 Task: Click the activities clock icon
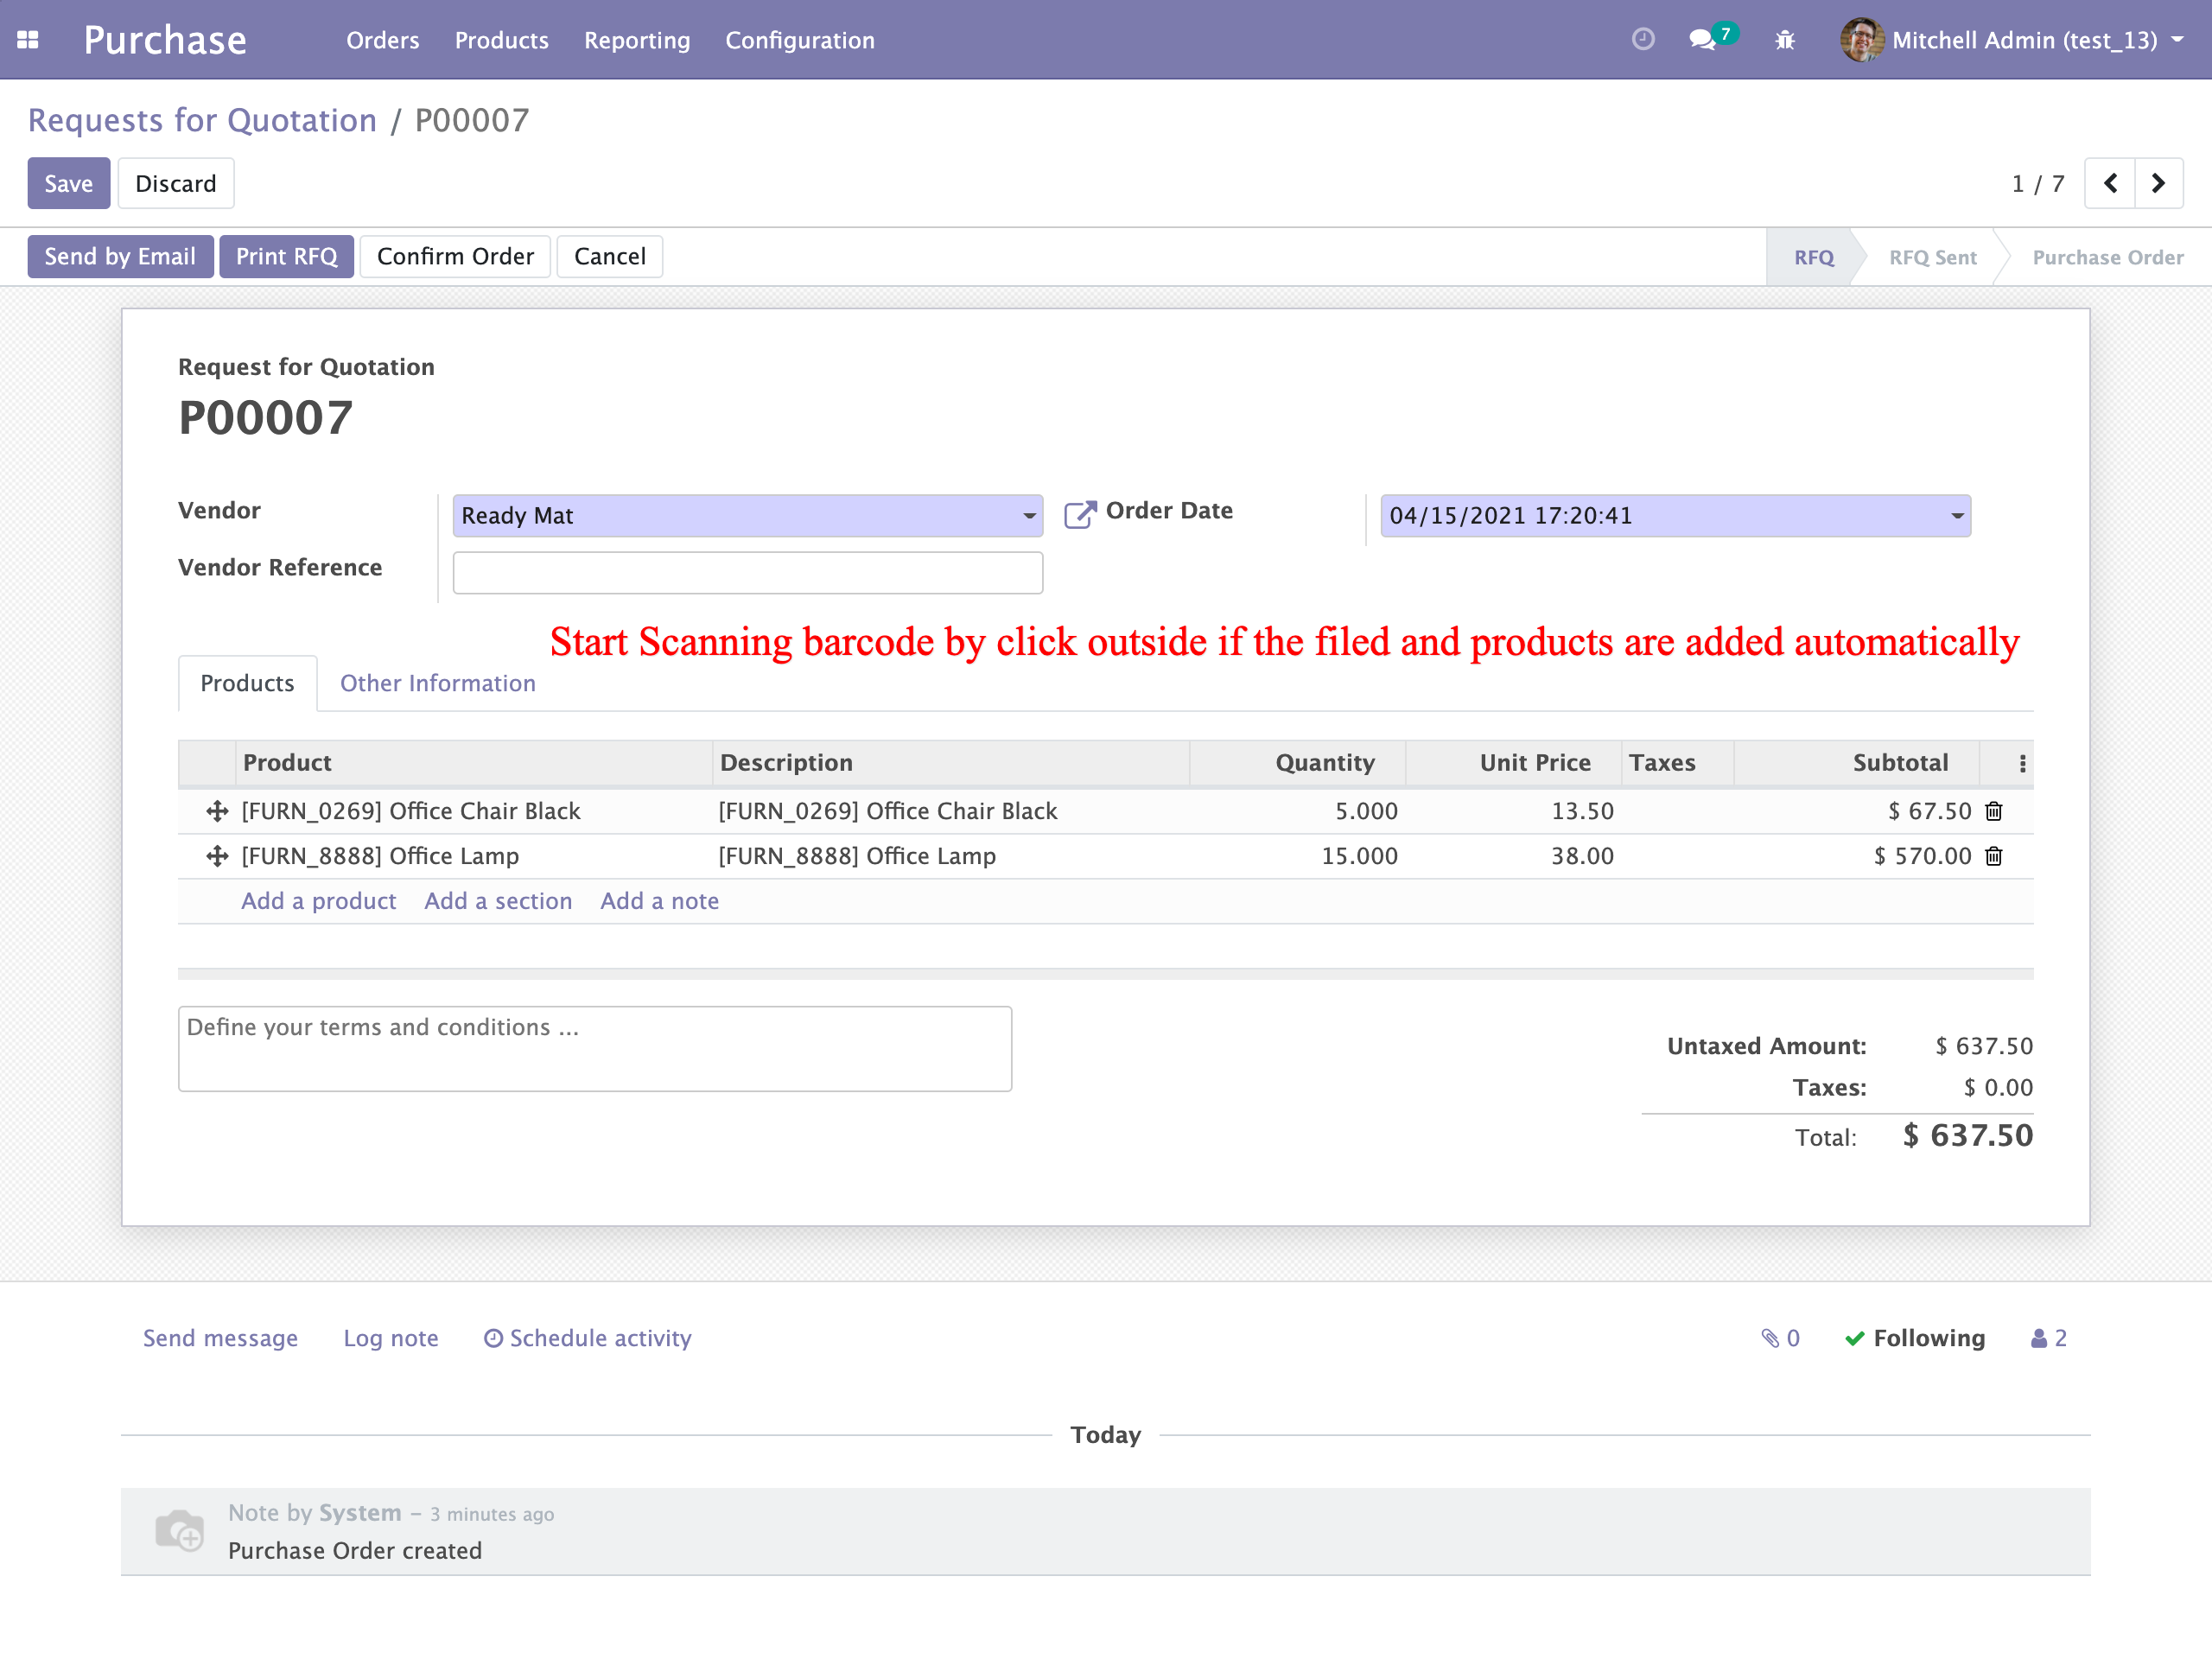(x=1643, y=40)
